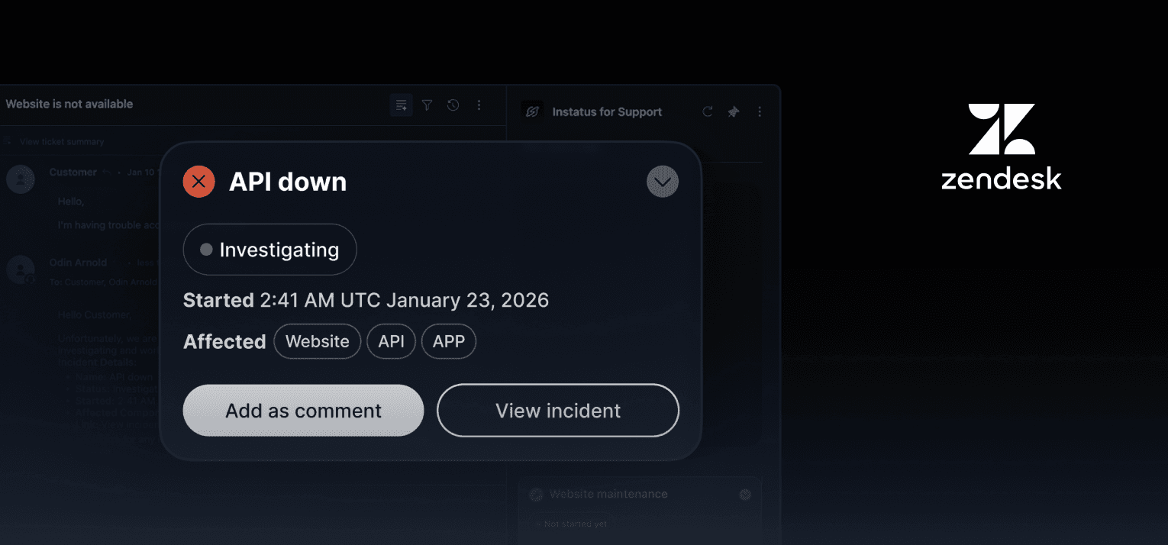Click the ticket summary list icon in header
Viewport: 1168px width, 545px height.
click(401, 105)
